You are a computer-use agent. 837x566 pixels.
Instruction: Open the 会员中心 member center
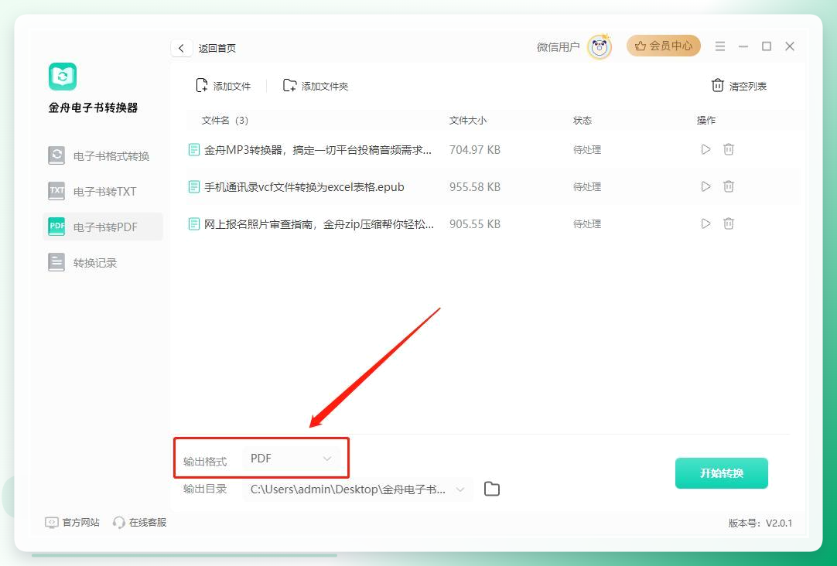pyautogui.click(x=664, y=46)
